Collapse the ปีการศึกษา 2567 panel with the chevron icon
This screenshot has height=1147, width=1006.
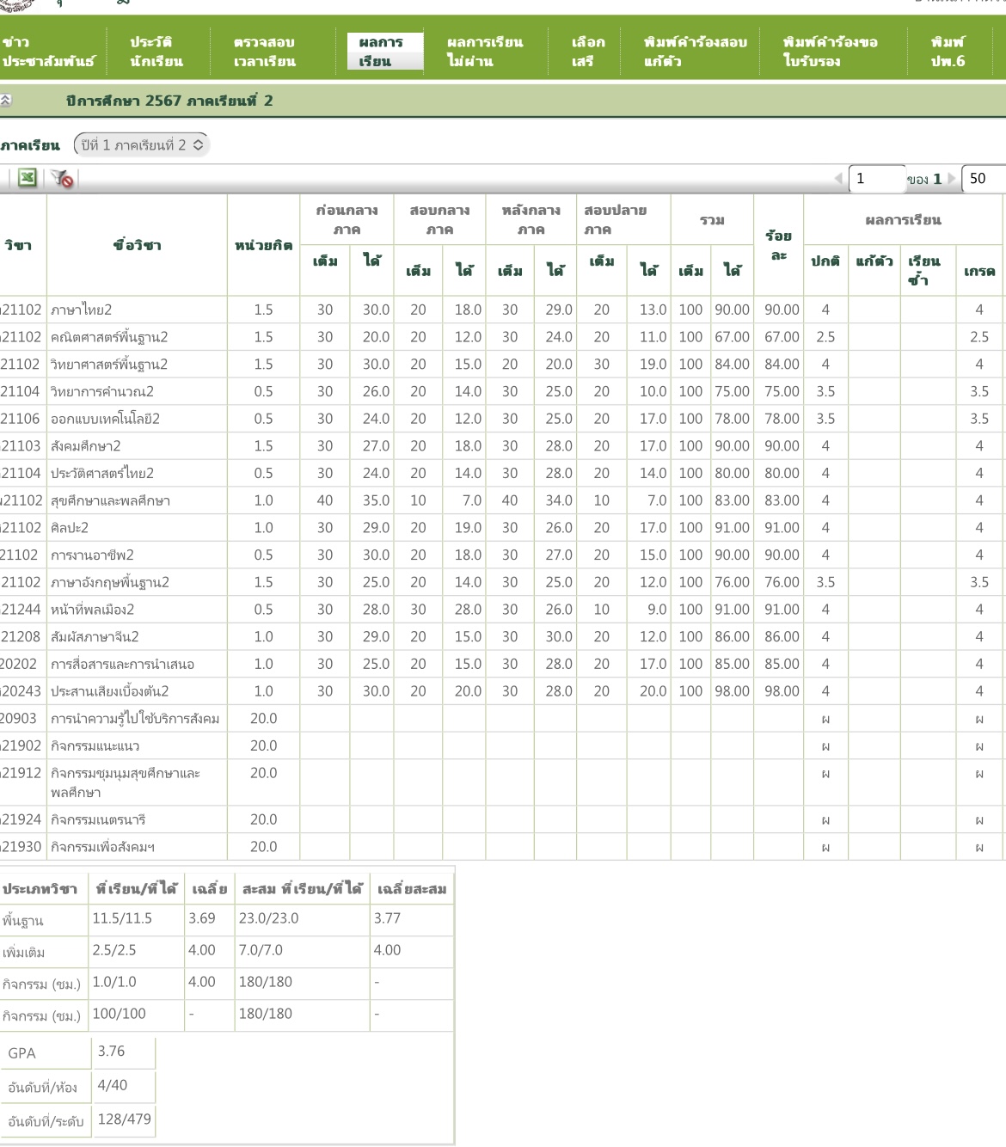click(5, 101)
